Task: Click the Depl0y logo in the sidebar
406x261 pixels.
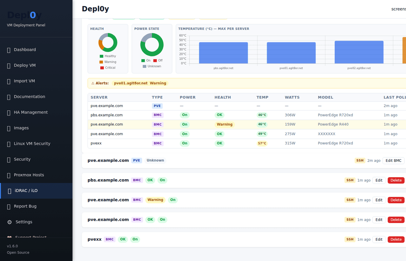Action: [x=24, y=15]
